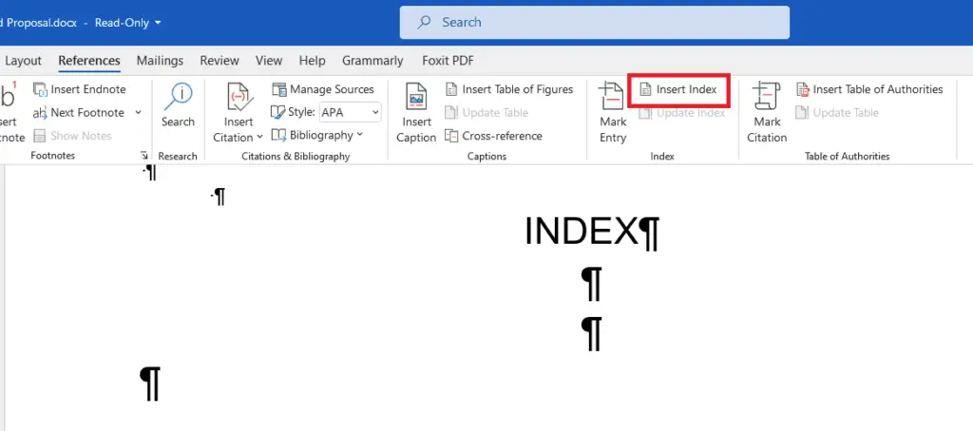Image resolution: width=973 pixels, height=431 pixels.
Task: Open the Footnotes dialog launcher
Action: pos(144,156)
